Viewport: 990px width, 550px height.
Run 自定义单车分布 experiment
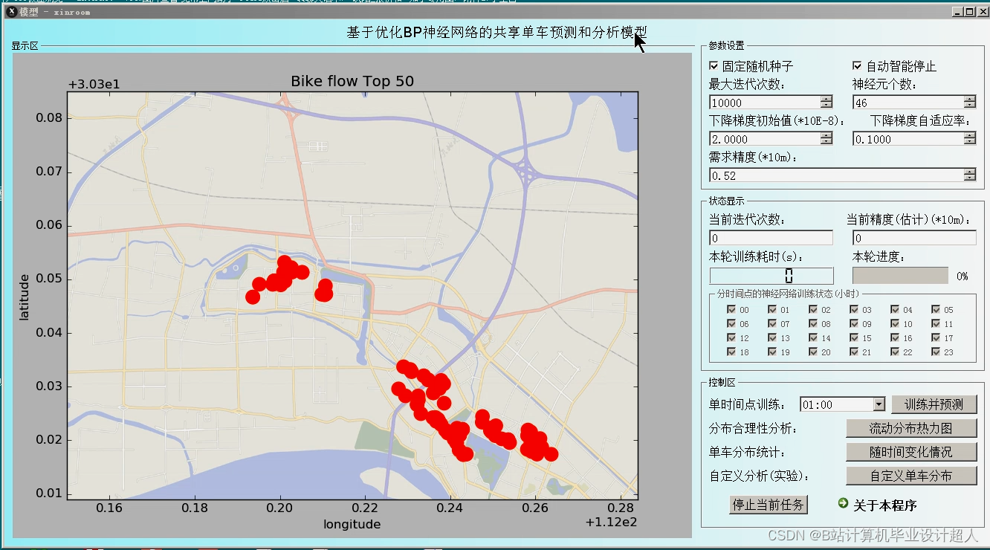point(911,476)
